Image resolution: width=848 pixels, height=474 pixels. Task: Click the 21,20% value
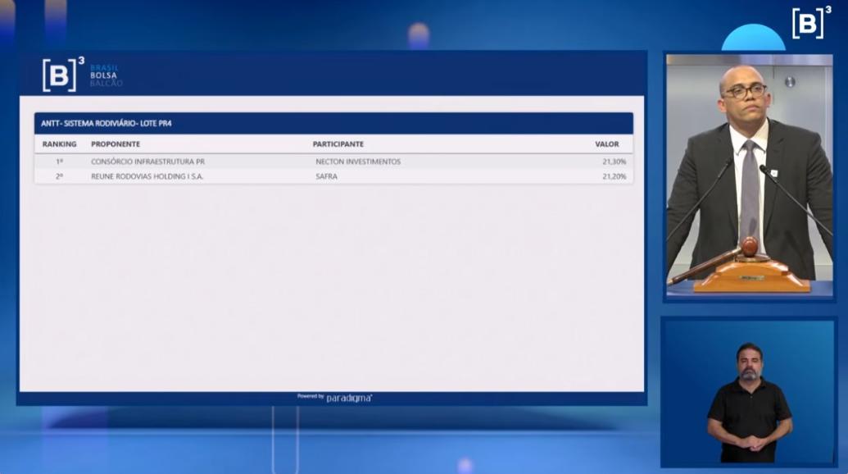click(x=614, y=176)
